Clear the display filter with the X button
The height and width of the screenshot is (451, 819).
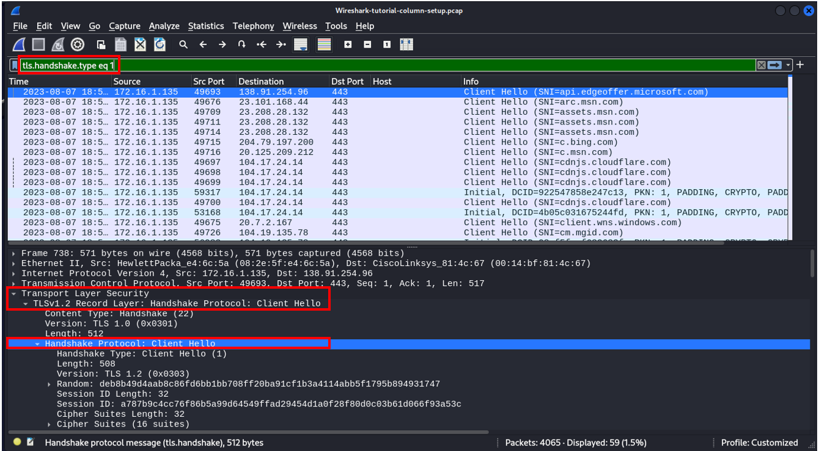point(761,65)
